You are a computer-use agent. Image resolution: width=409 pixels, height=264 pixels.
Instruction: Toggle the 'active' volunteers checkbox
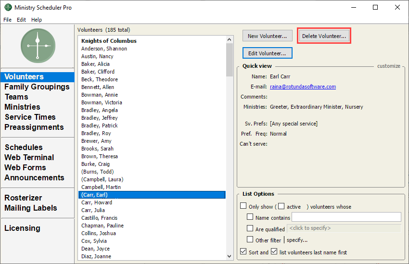[281, 206]
